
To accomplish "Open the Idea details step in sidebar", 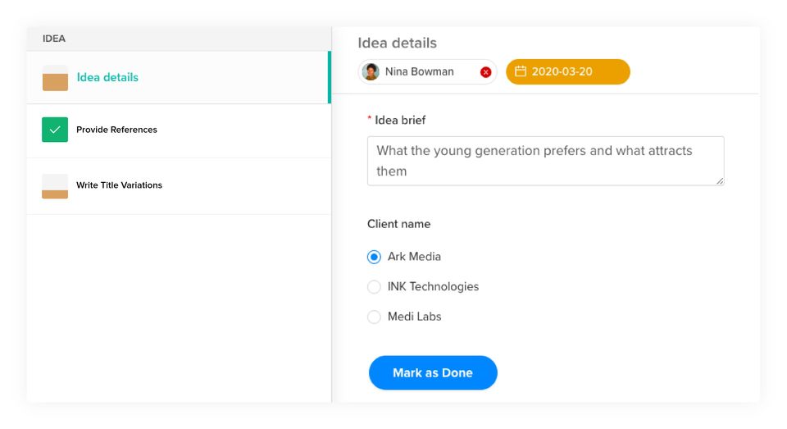I will (179, 77).
